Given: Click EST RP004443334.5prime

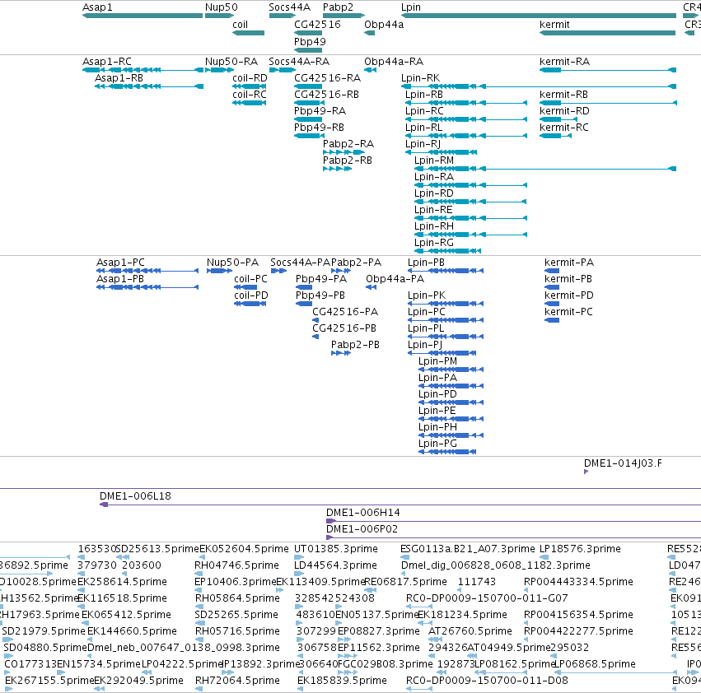Looking at the screenshot, I should pos(578,582).
